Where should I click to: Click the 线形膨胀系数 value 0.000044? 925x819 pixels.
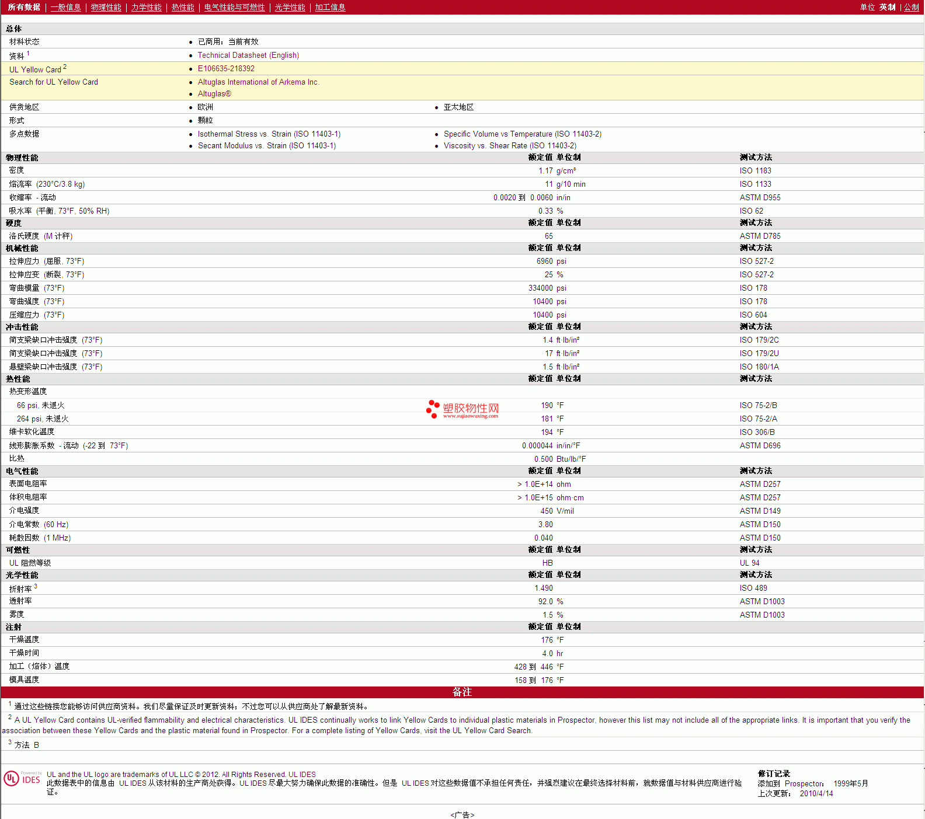[537, 445]
